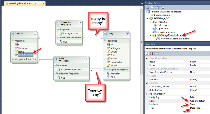Collapse the Code Generation category
This screenshot has width=210, height=114.
tap(147, 58)
